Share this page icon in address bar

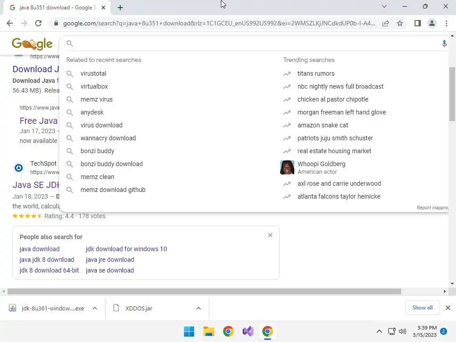386,23
